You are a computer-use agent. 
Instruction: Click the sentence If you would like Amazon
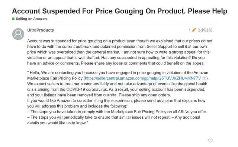pyautogui.click(x=116, y=103)
